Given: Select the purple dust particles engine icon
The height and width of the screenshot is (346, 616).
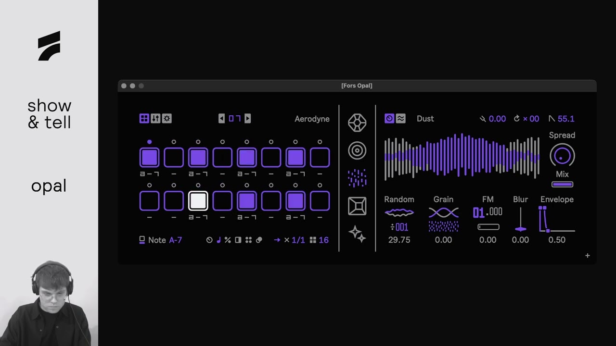Looking at the screenshot, I should tap(357, 178).
